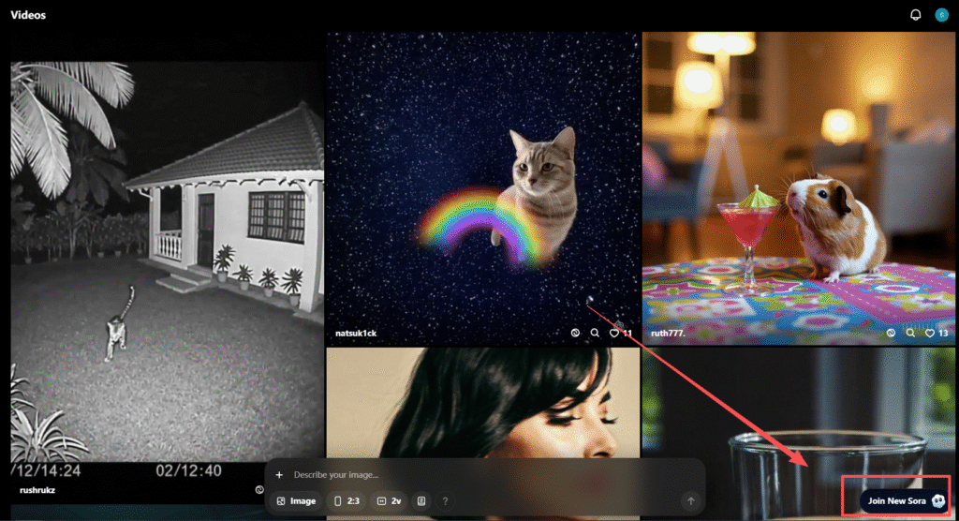The width and height of the screenshot is (959, 521).
Task: Open the notifications bell
Action: (x=915, y=15)
